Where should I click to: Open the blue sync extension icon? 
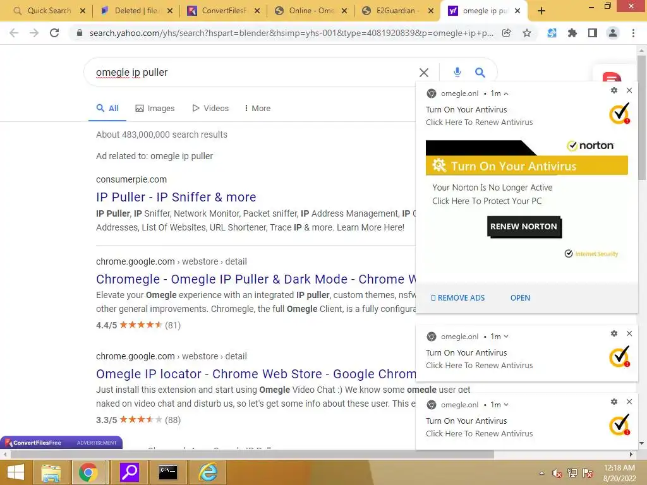click(x=552, y=33)
